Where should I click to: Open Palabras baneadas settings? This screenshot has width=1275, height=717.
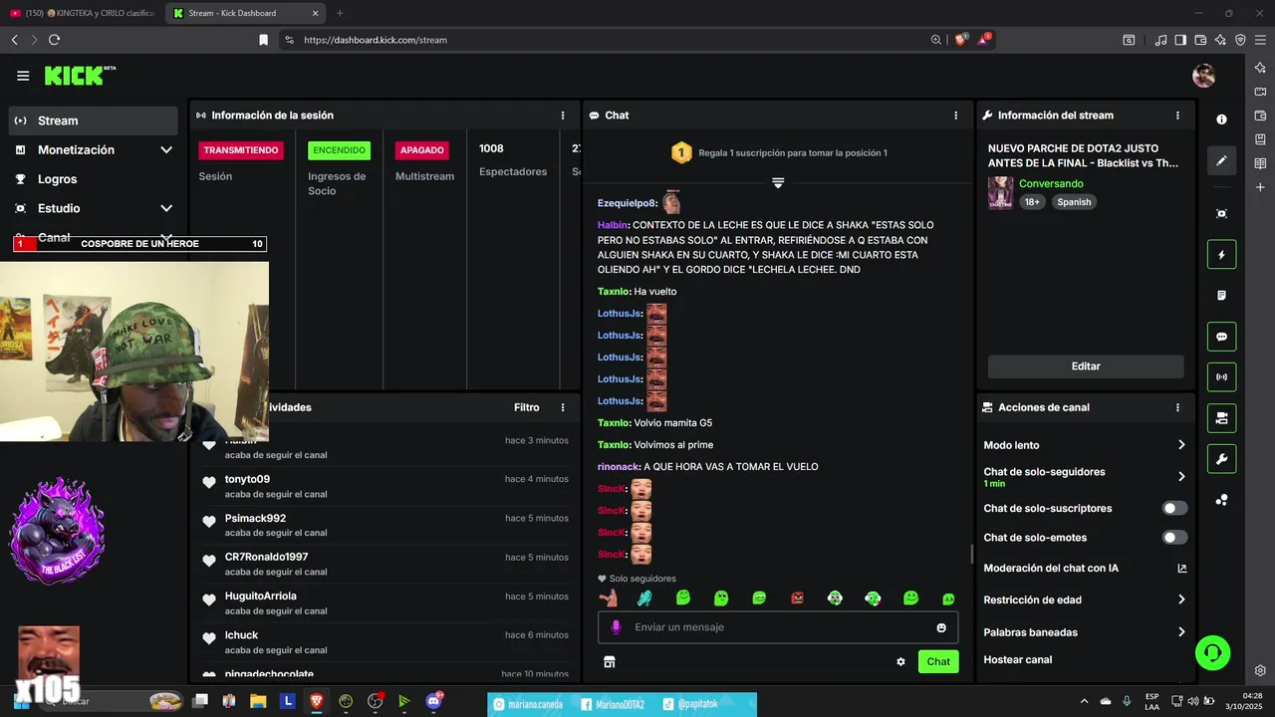(x=1085, y=632)
